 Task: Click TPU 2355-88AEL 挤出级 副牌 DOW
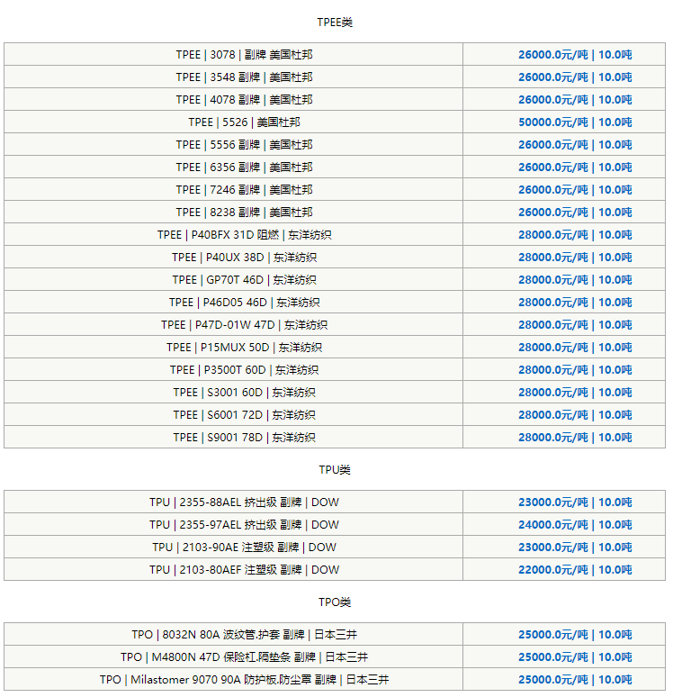244,502
